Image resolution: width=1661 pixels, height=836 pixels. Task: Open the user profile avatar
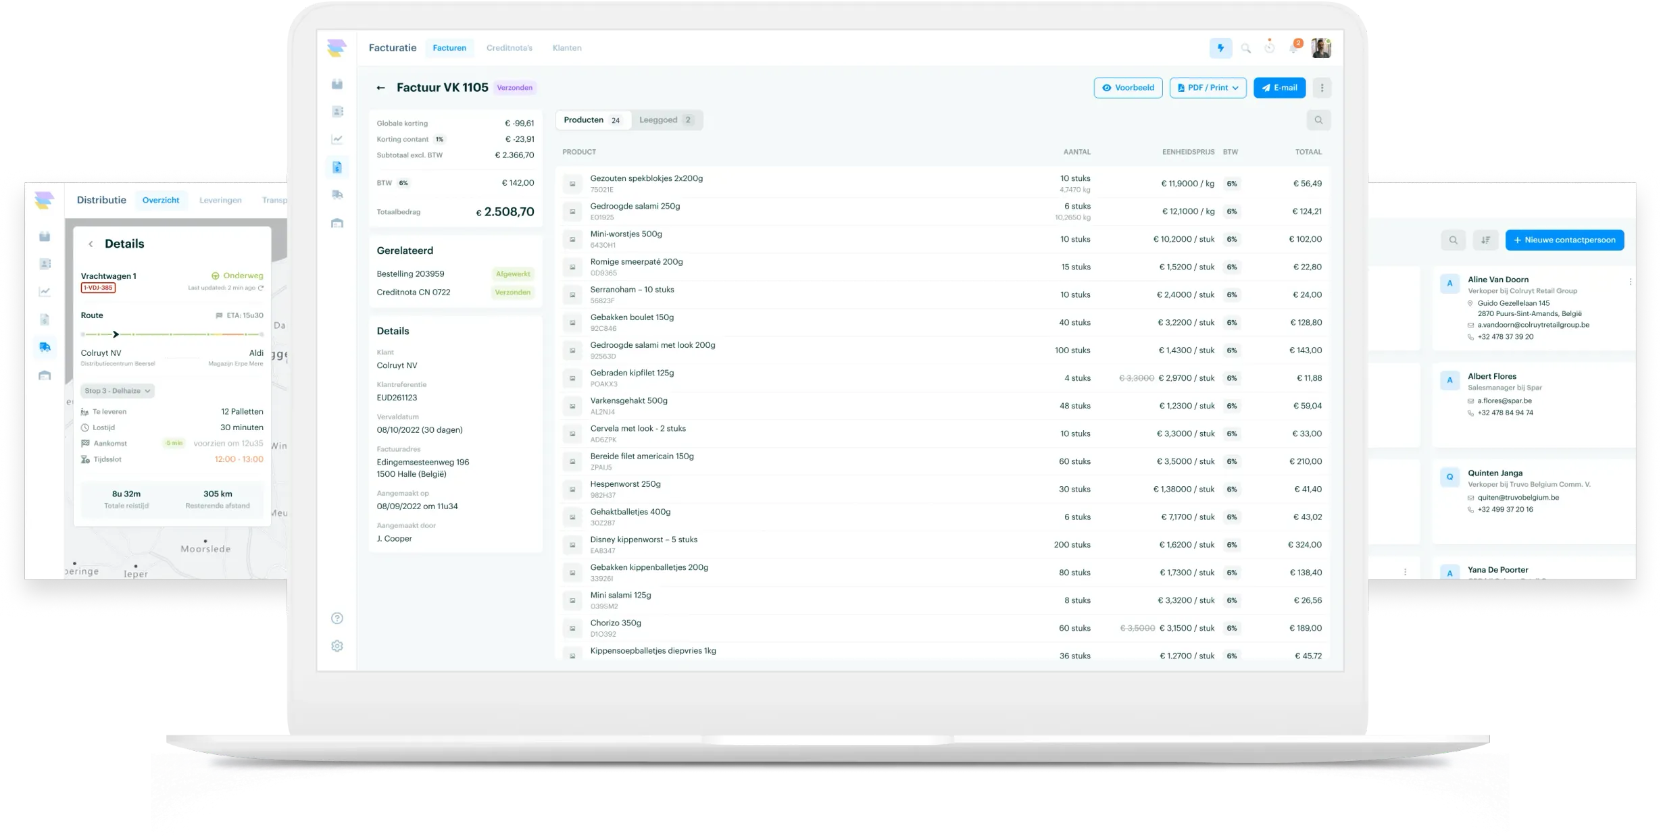coord(1321,48)
